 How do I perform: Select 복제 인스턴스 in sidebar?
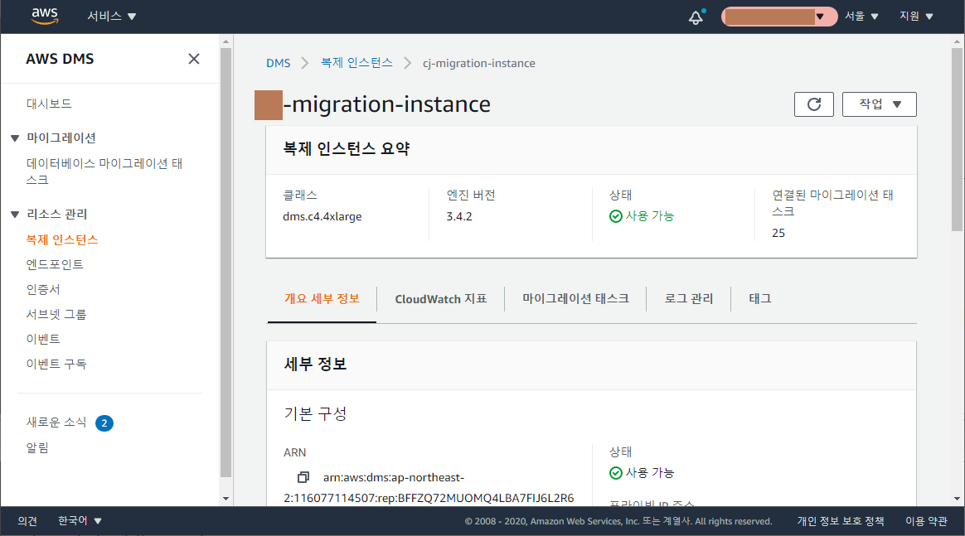[x=62, y=239]
